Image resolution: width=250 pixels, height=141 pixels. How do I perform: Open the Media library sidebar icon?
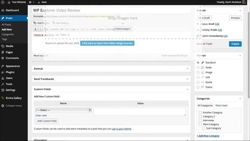3,46
